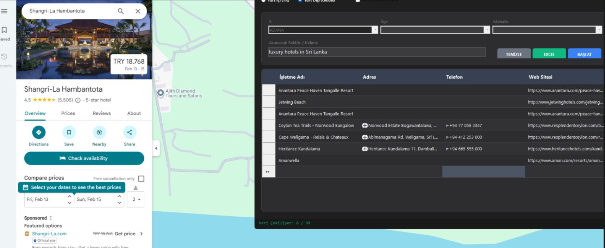Select Yurt İçi (TR) radio button
605x248 pixels.
pos(263,1)
